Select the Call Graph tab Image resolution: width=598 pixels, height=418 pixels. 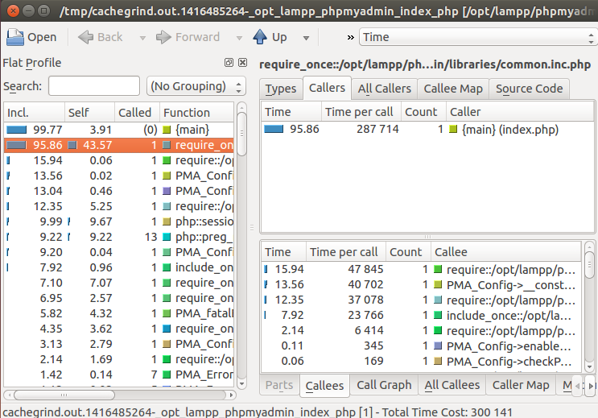coord(383,386)
